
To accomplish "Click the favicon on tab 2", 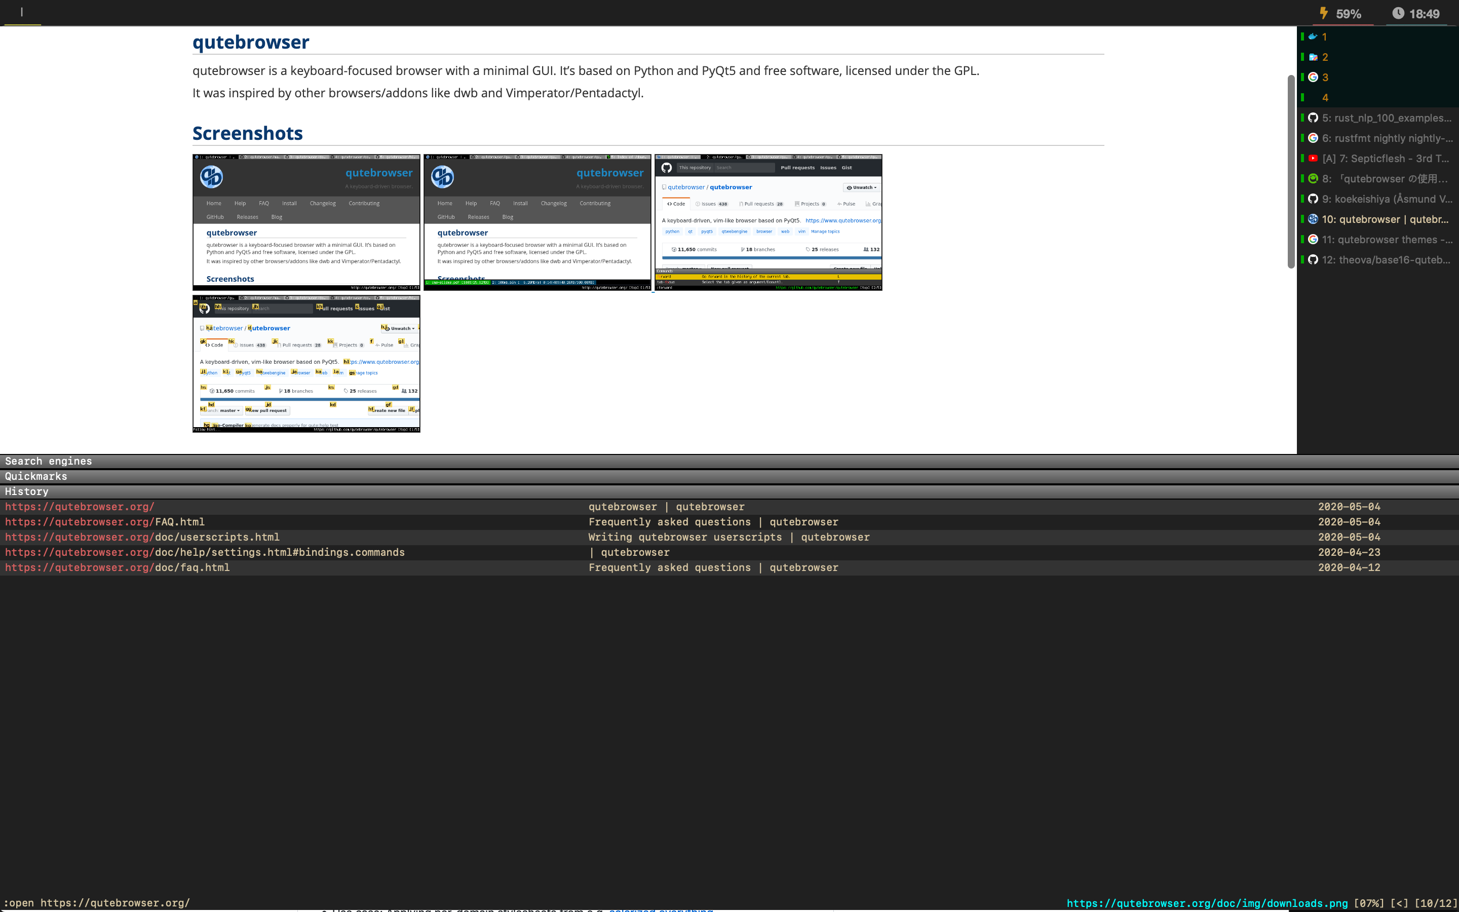I will click(x=1313, y=57).
